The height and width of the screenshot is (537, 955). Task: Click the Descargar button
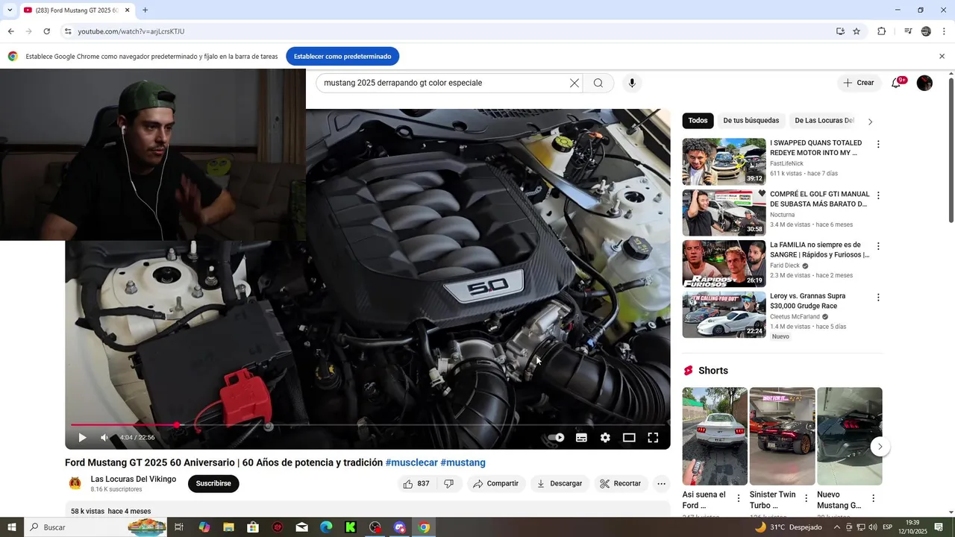(x=560, y=483)
